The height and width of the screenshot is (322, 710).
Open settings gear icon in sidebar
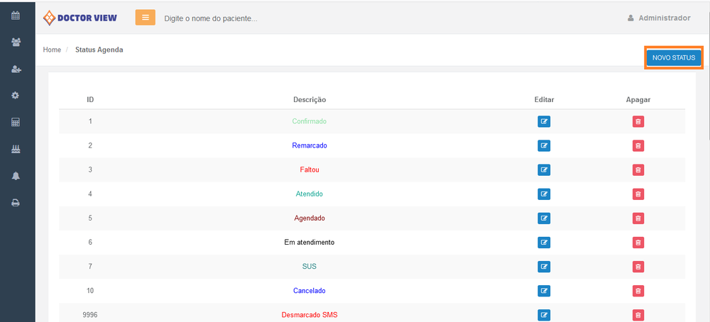pos(16,95)
